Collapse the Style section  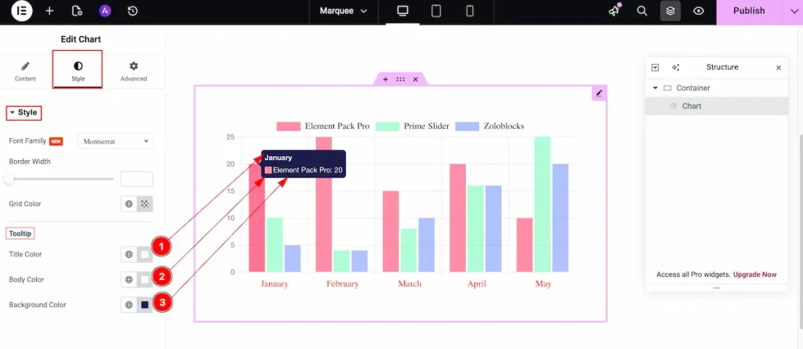tap(24, 113)
